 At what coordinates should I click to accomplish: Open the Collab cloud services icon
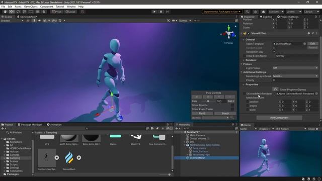(263, 12)
